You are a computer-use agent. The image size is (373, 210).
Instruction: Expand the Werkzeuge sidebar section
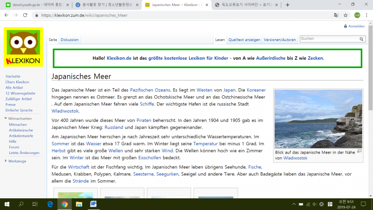[x=6, y=161]
